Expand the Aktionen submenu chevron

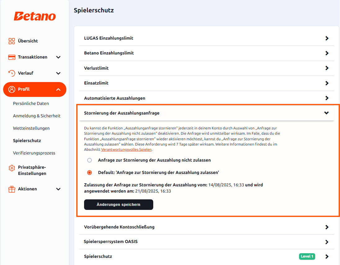[x=58, y=189]
